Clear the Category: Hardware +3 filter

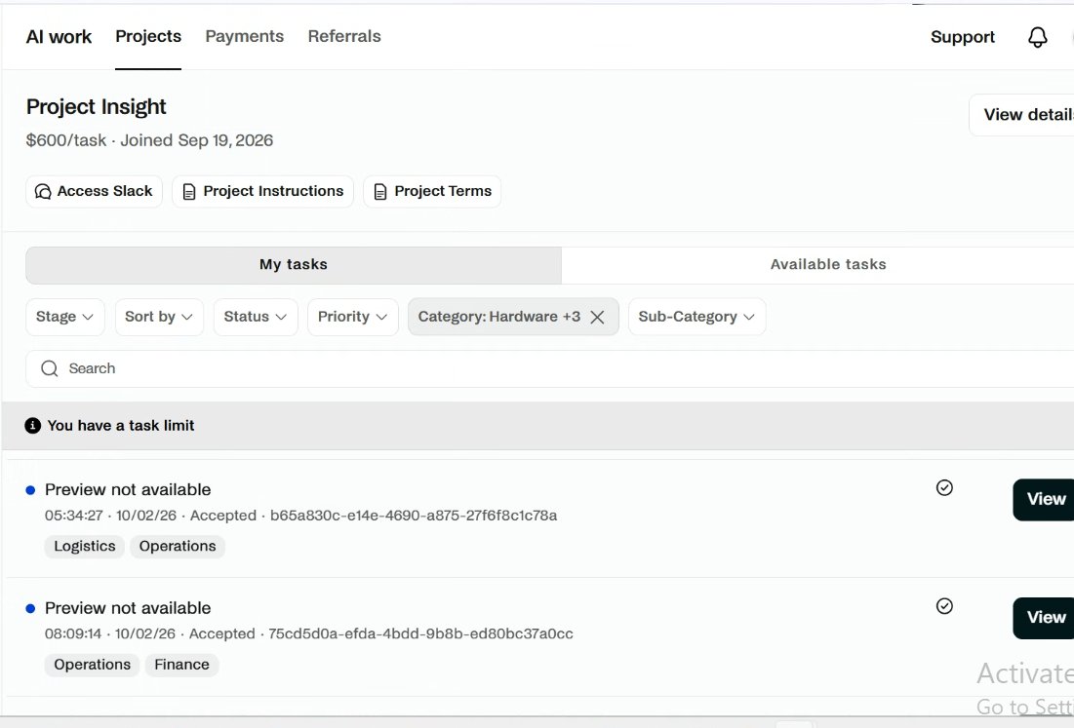[x=597, y=317]
